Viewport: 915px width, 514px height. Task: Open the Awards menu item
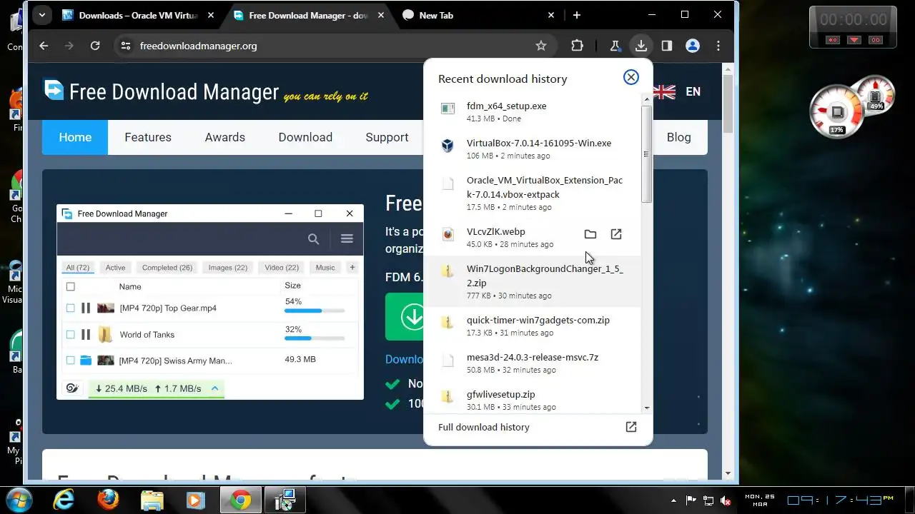coord(225,137)
